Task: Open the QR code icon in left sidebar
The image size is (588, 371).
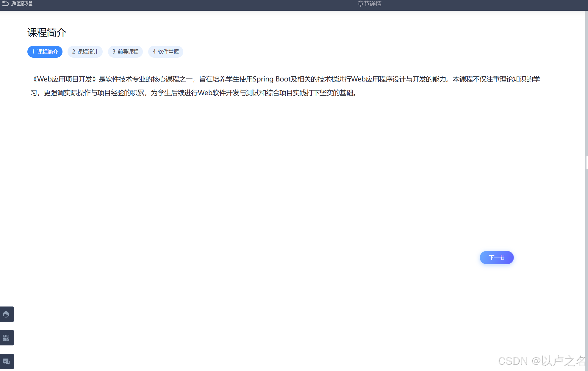Action: point(6,338)
